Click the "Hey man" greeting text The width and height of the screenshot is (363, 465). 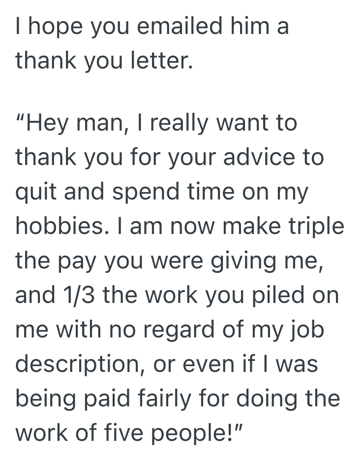(x=75, y=123)
